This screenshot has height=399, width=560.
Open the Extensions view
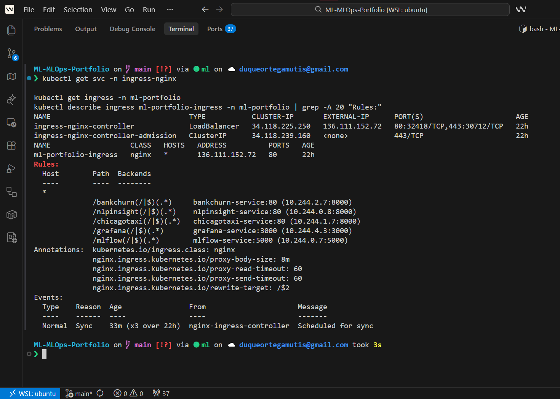tap(11, 146)
